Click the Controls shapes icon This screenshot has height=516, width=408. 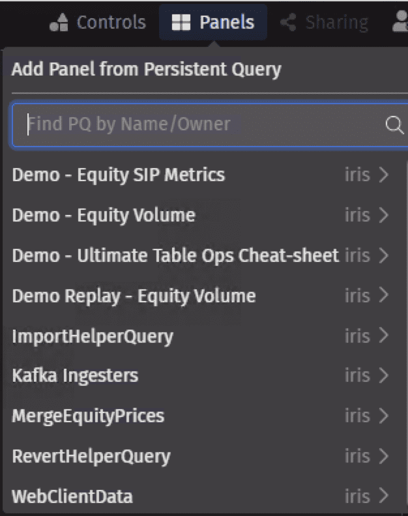click(59, 23)
